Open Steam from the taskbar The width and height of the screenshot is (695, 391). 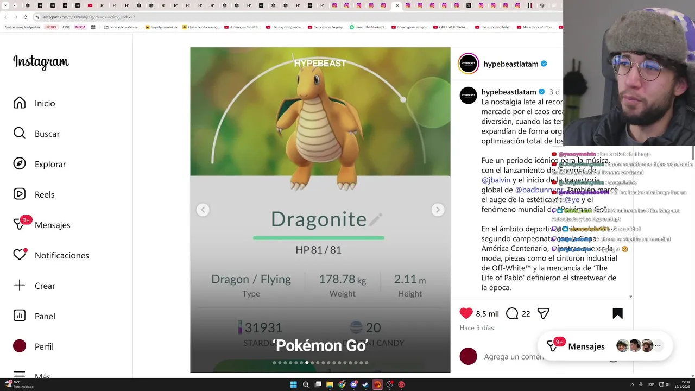click(x=365, y=384)
